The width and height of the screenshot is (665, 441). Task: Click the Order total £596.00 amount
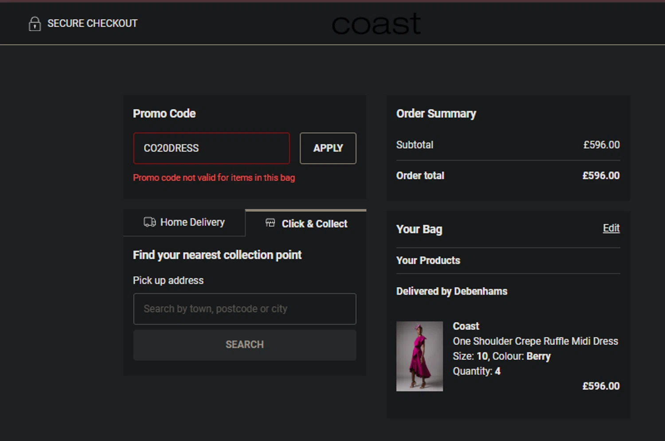pos(601,176)
